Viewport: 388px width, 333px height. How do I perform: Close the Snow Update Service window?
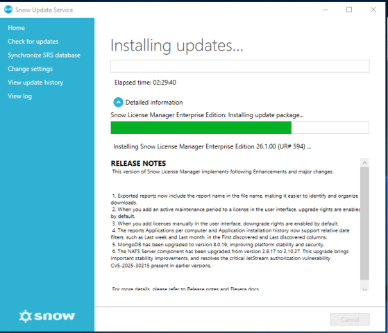point(373,10)
